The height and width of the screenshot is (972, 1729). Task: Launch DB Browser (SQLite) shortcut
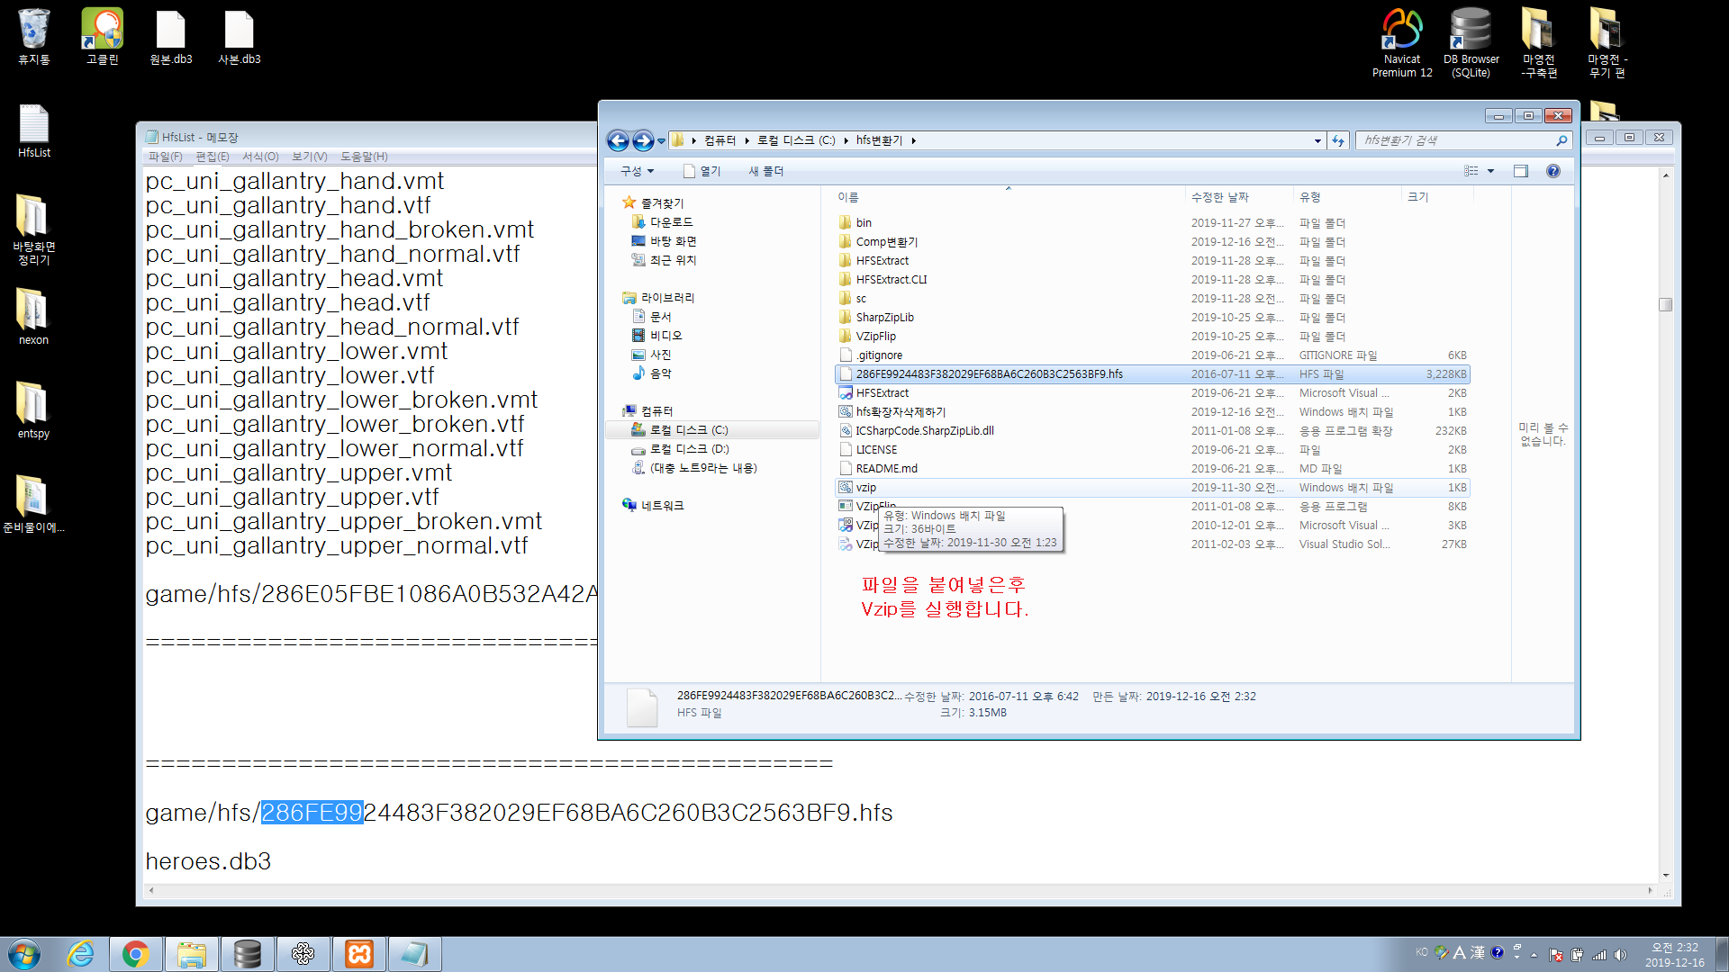coord(1471,42)
